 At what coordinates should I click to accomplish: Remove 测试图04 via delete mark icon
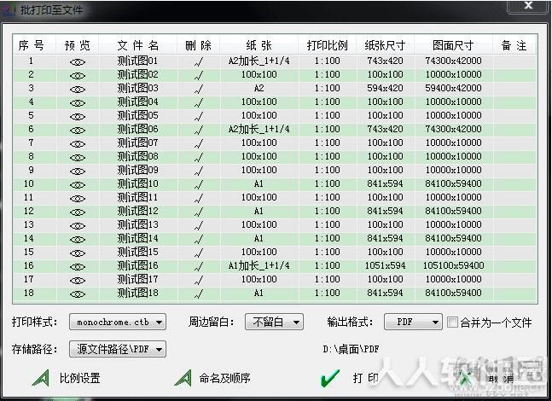click(199, 103)
